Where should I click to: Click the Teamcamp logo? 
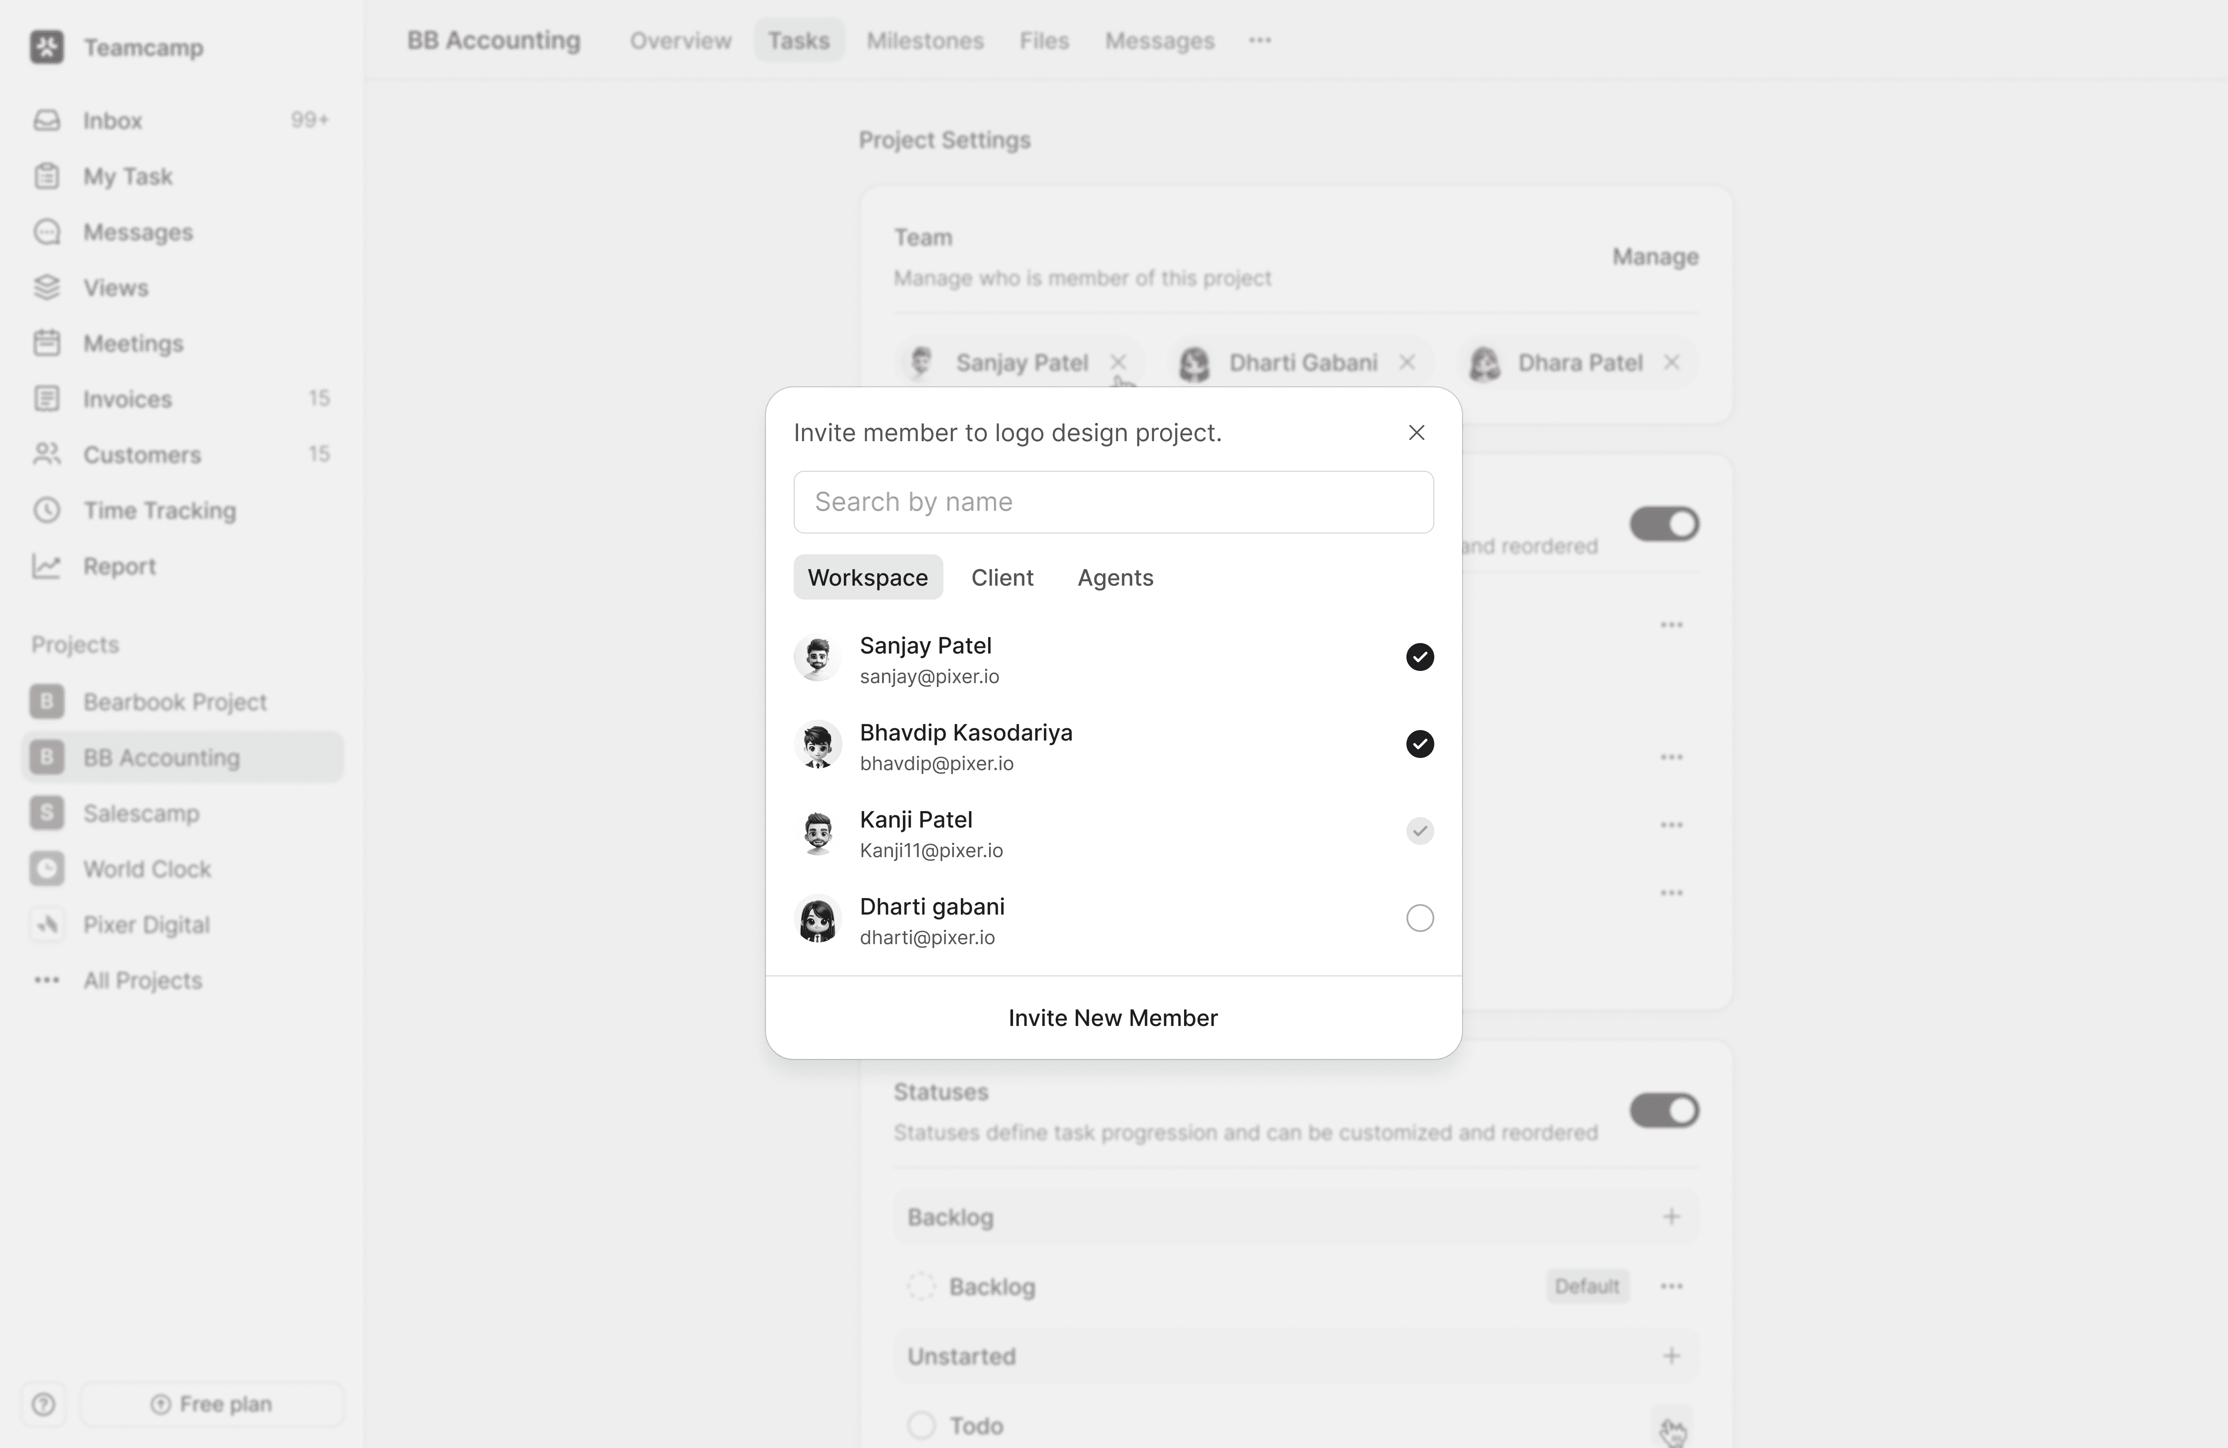pyautogui.click(x=47, y=48)
